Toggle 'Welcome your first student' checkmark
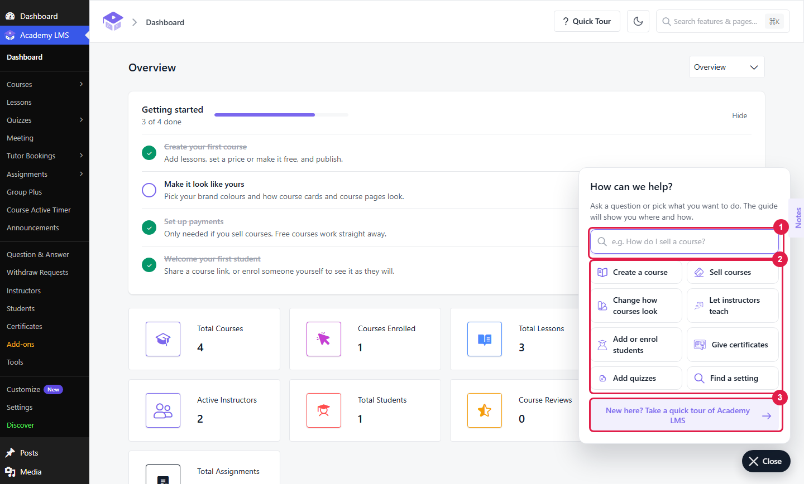 point(149,265)
